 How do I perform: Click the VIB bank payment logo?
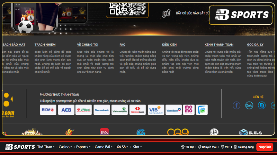[156, 110]
